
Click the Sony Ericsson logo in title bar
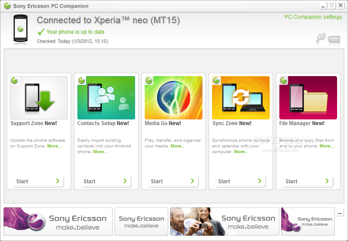point(7,6)
